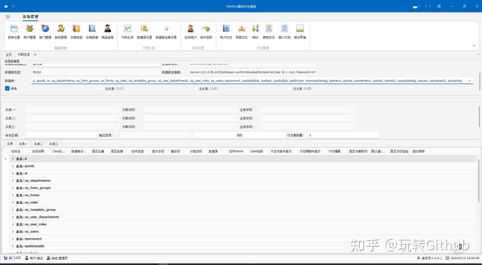
Task: Check the 主从表（1-3）option
Action: coord(290,88)
